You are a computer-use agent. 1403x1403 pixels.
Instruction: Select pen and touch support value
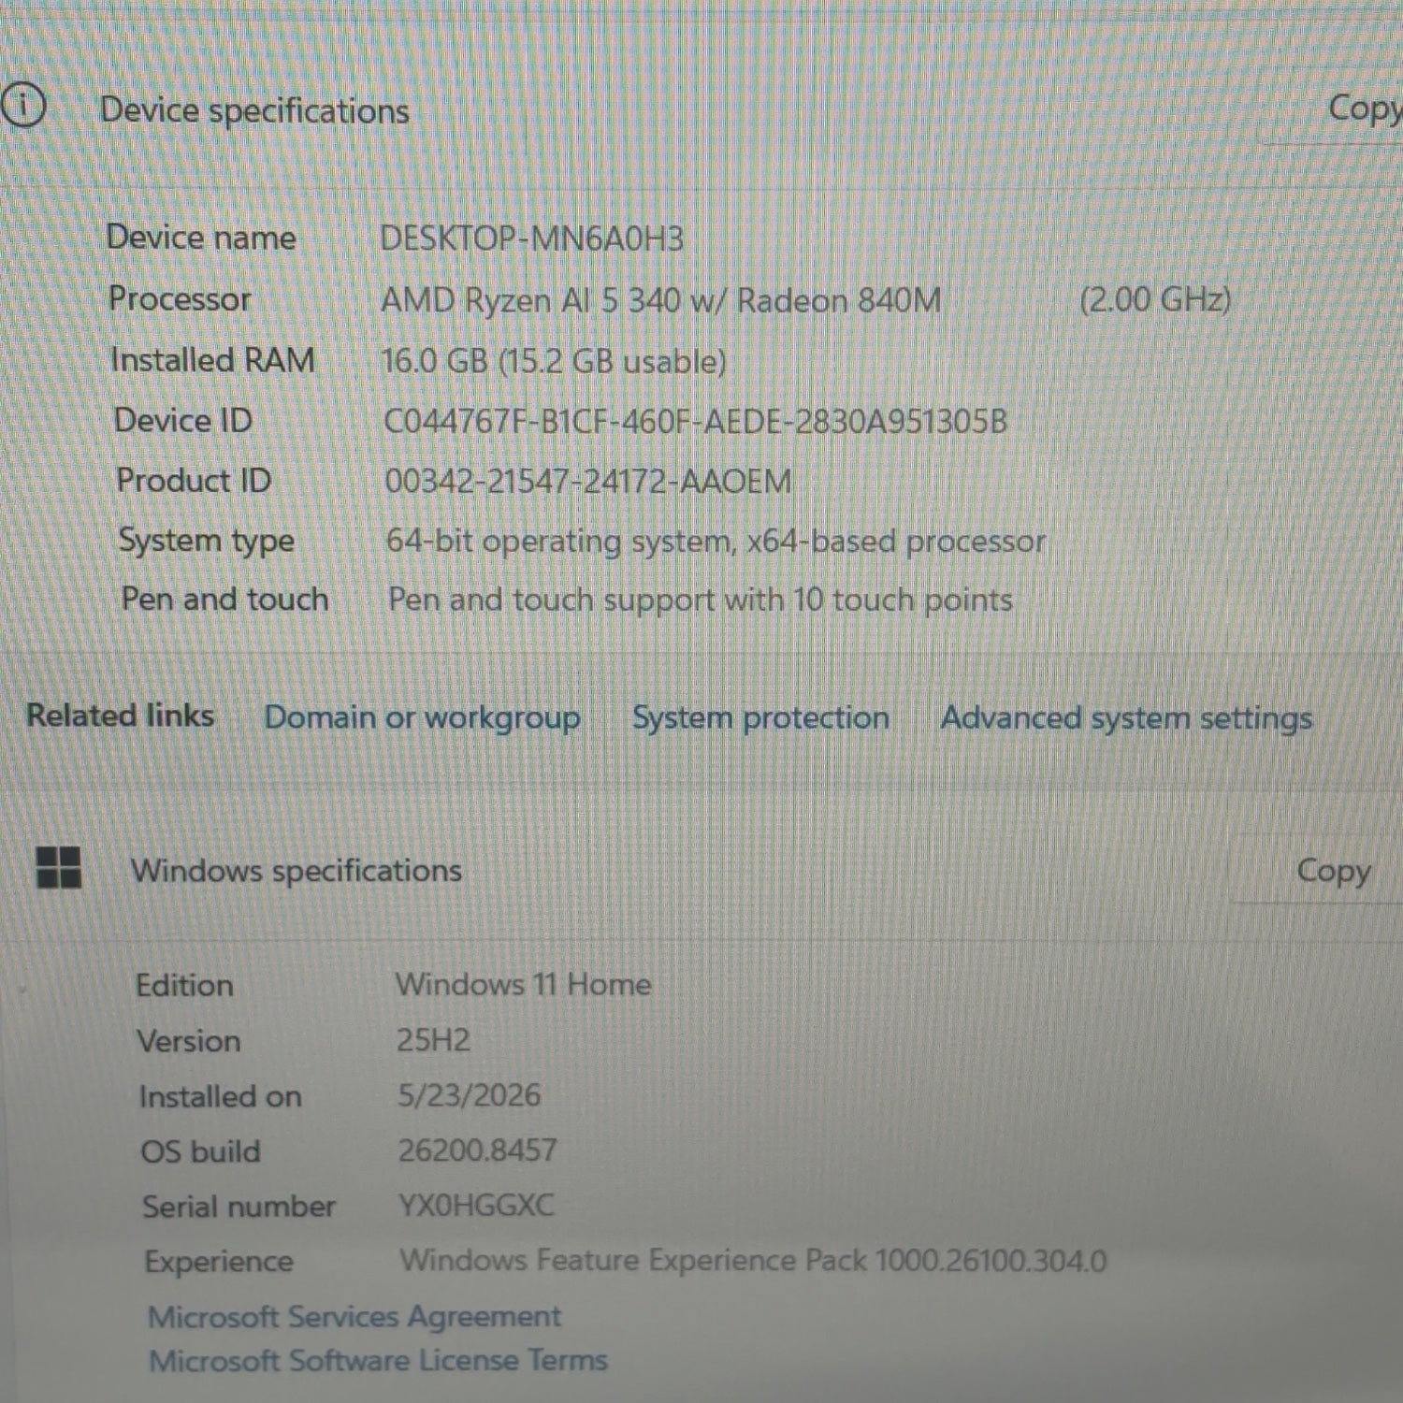coord(700,600)
